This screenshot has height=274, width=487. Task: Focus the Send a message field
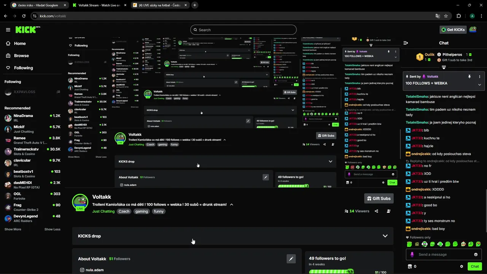pyautogui.click(x=444, y=255)
